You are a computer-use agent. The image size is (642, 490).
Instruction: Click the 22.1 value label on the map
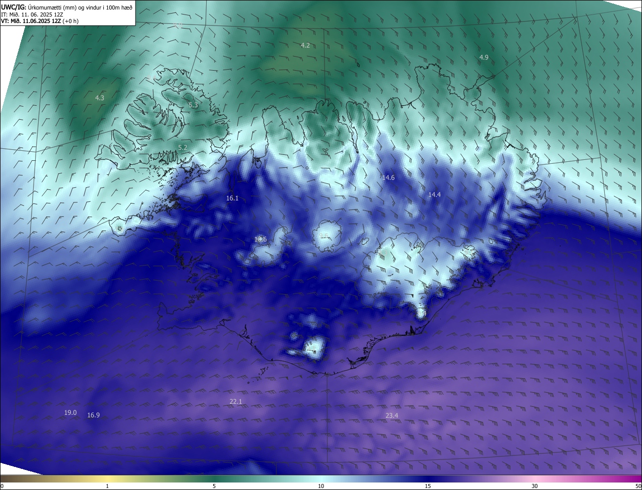236,402
